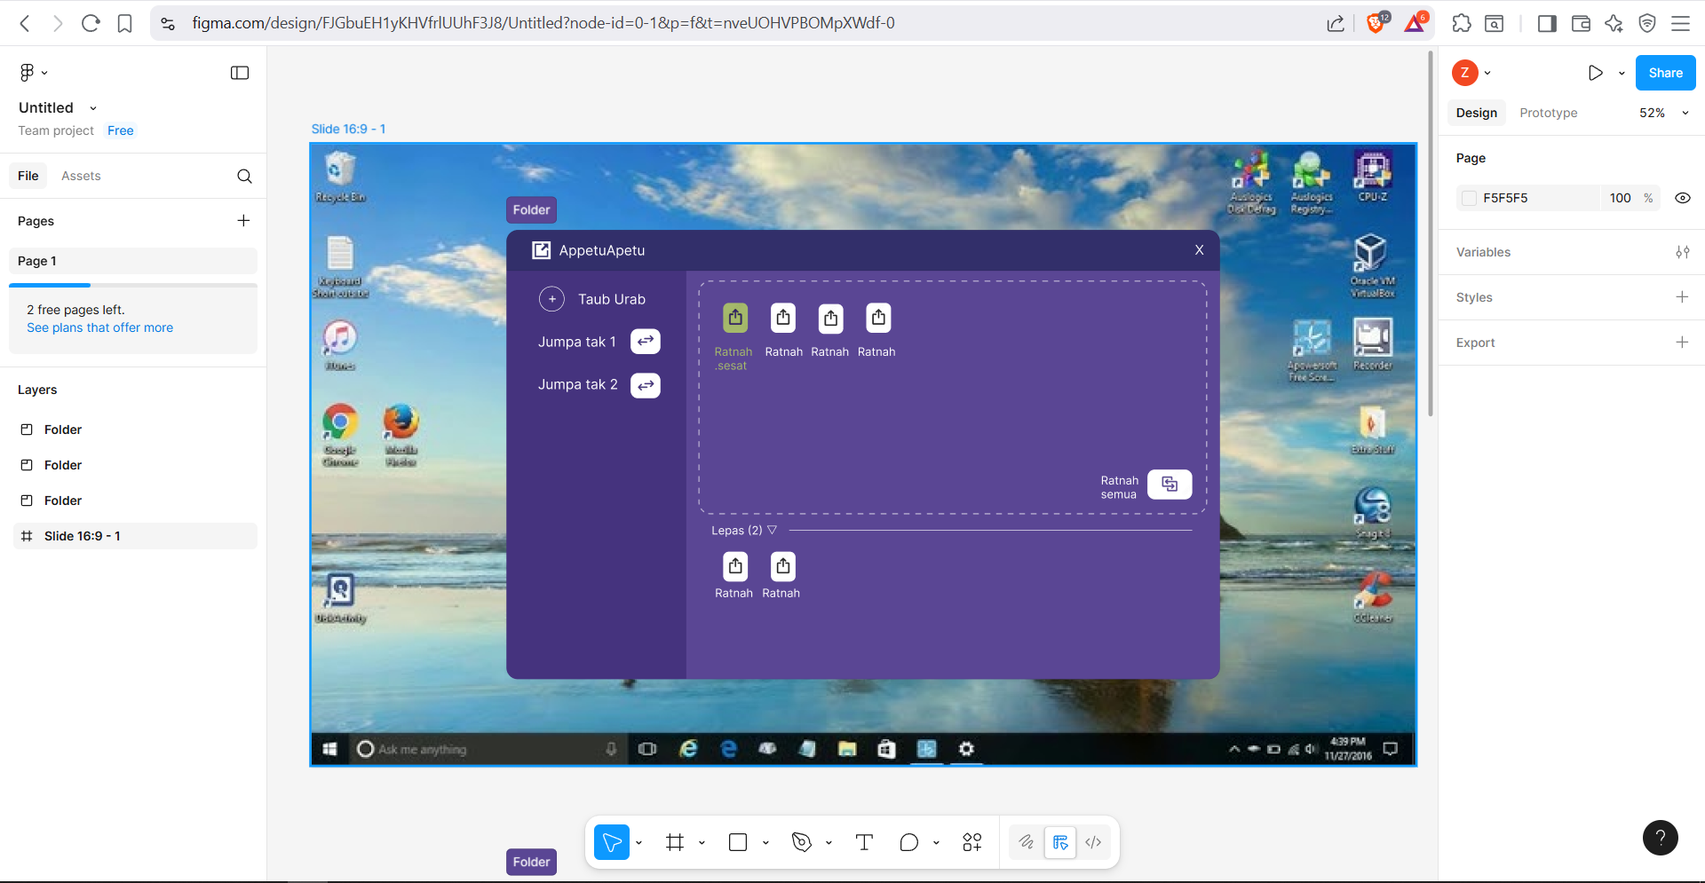The image size is (1705, 883).
Task: Select the Comment tool
Action: [x=908, y=842]
